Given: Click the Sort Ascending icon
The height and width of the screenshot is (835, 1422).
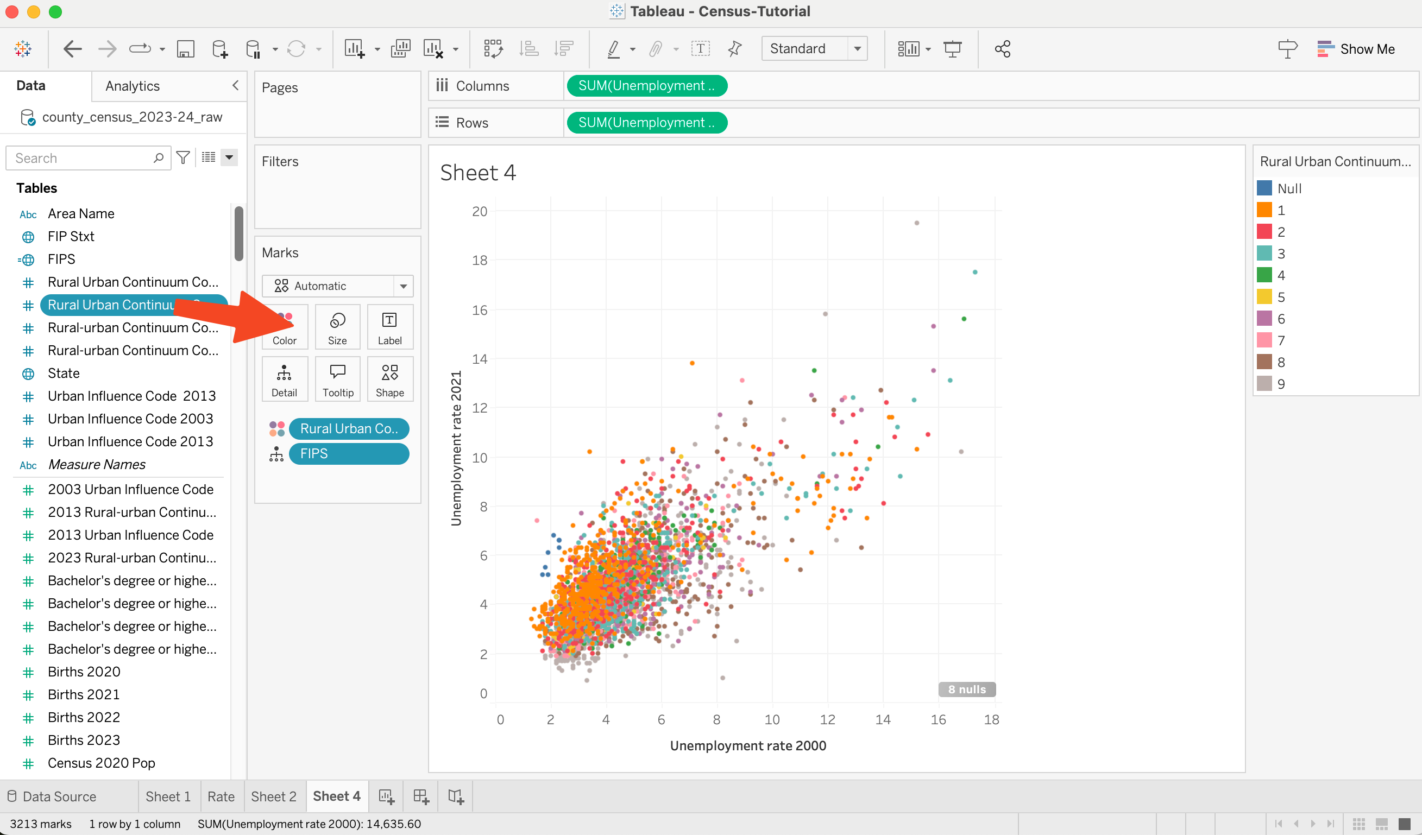Looking at the screenshot, I should pyautogui.click(x=528, y=49).
